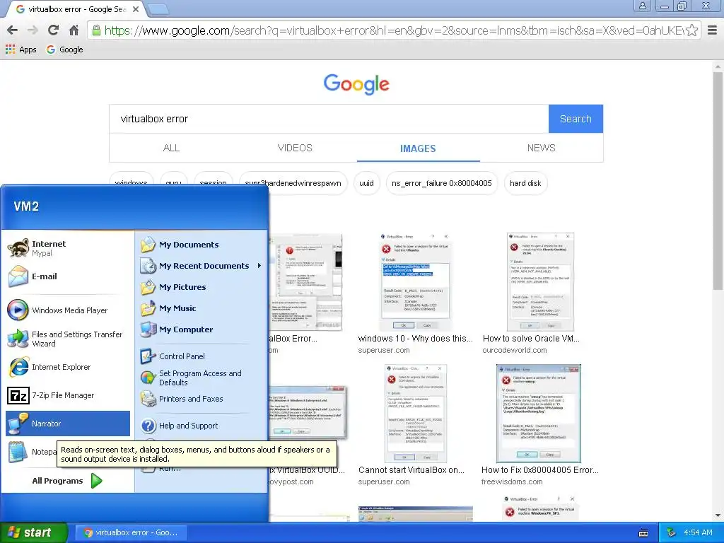Screen dimensions: 724x543
Task: Open Internet Mypal from the Start menu
Action: tap(68, 248)
